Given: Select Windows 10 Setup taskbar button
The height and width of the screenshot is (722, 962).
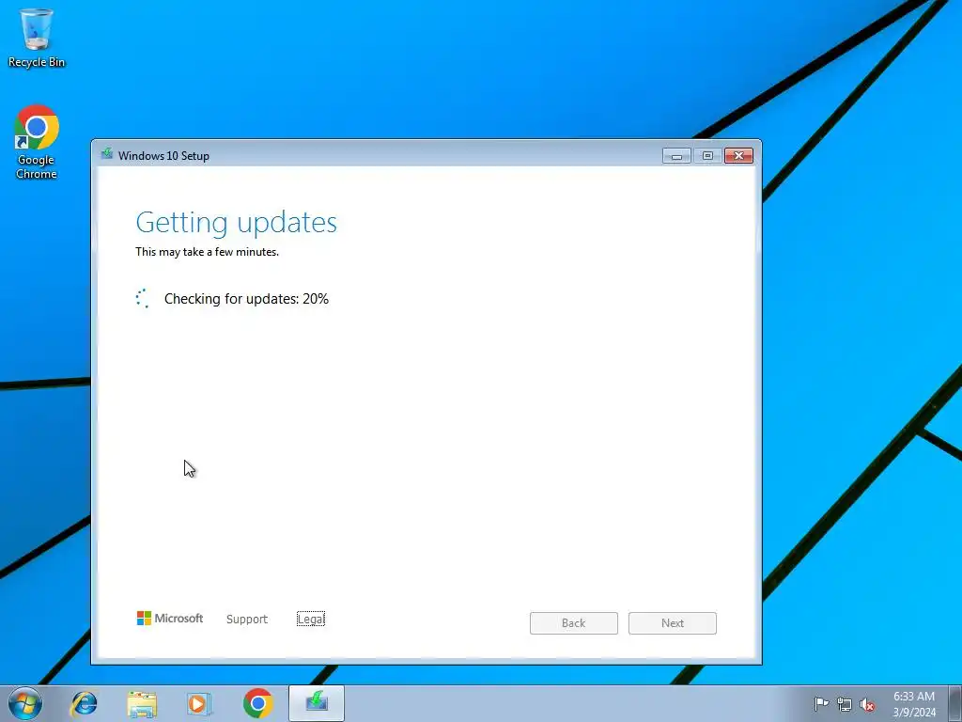Looking at the screenshot, I should point(317,703).
